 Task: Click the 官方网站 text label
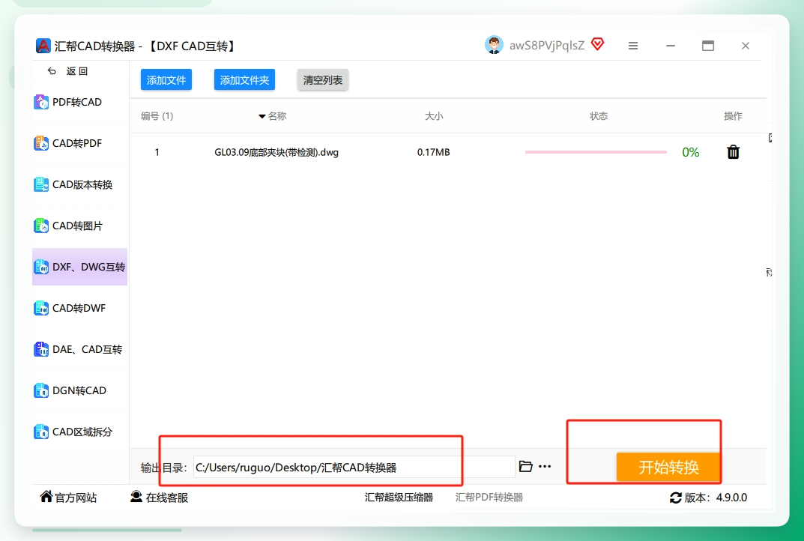click(76, 498)
